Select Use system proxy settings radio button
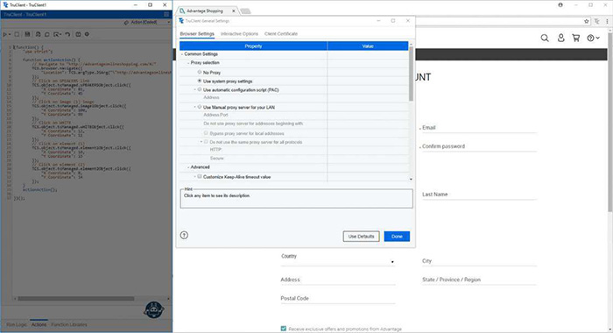The width and height of the screenshot is (613, 333). click(200, 81)
